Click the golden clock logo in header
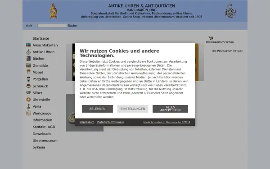The height and width of the screenshot is (169, 270). coord(53,11)
